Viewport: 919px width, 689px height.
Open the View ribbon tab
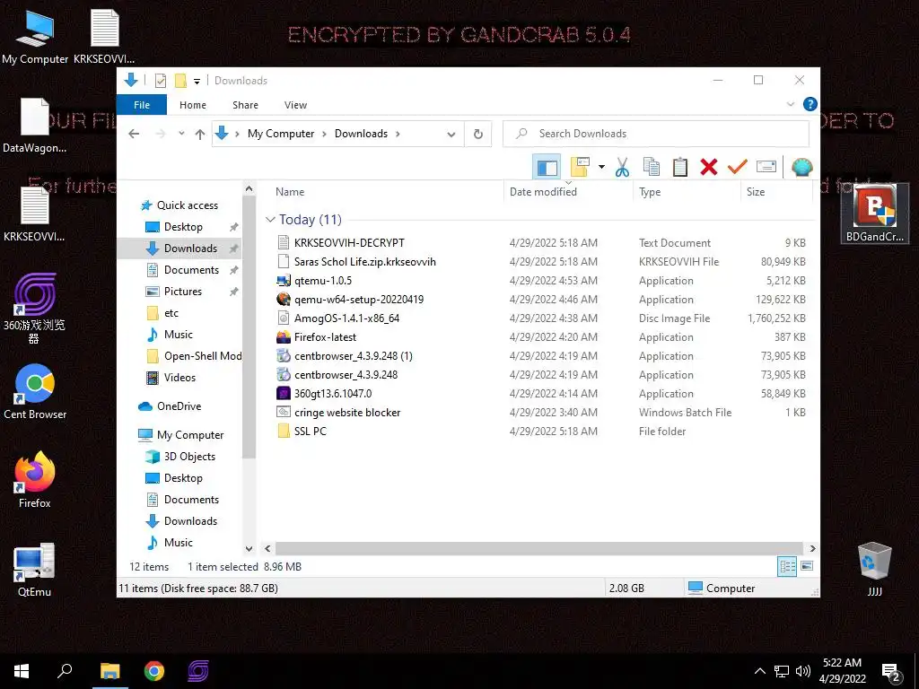point(295,104)
